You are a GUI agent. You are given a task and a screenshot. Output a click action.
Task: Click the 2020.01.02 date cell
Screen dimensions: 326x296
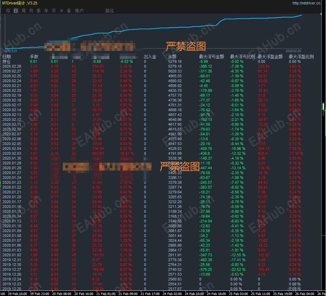coord(12,255)
